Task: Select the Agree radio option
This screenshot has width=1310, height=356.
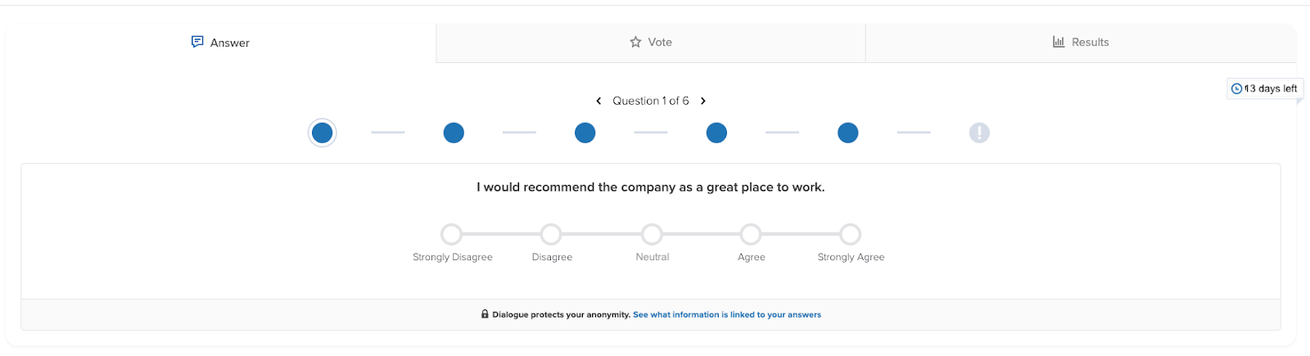Action: tap(751, 235)
